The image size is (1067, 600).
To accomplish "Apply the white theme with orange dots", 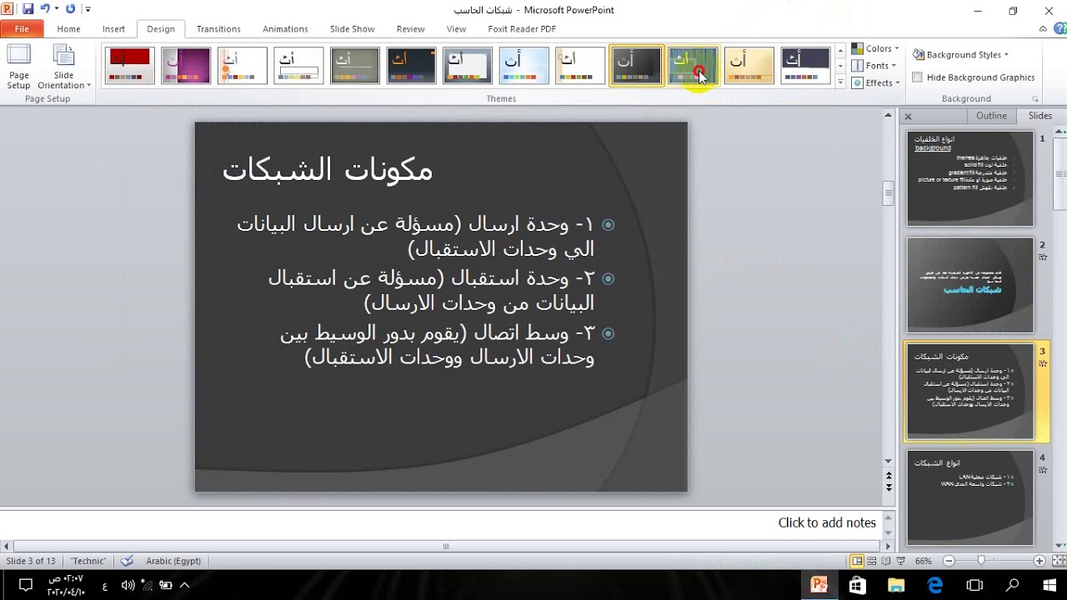I will pyautogui.click(x=243, y=66).
